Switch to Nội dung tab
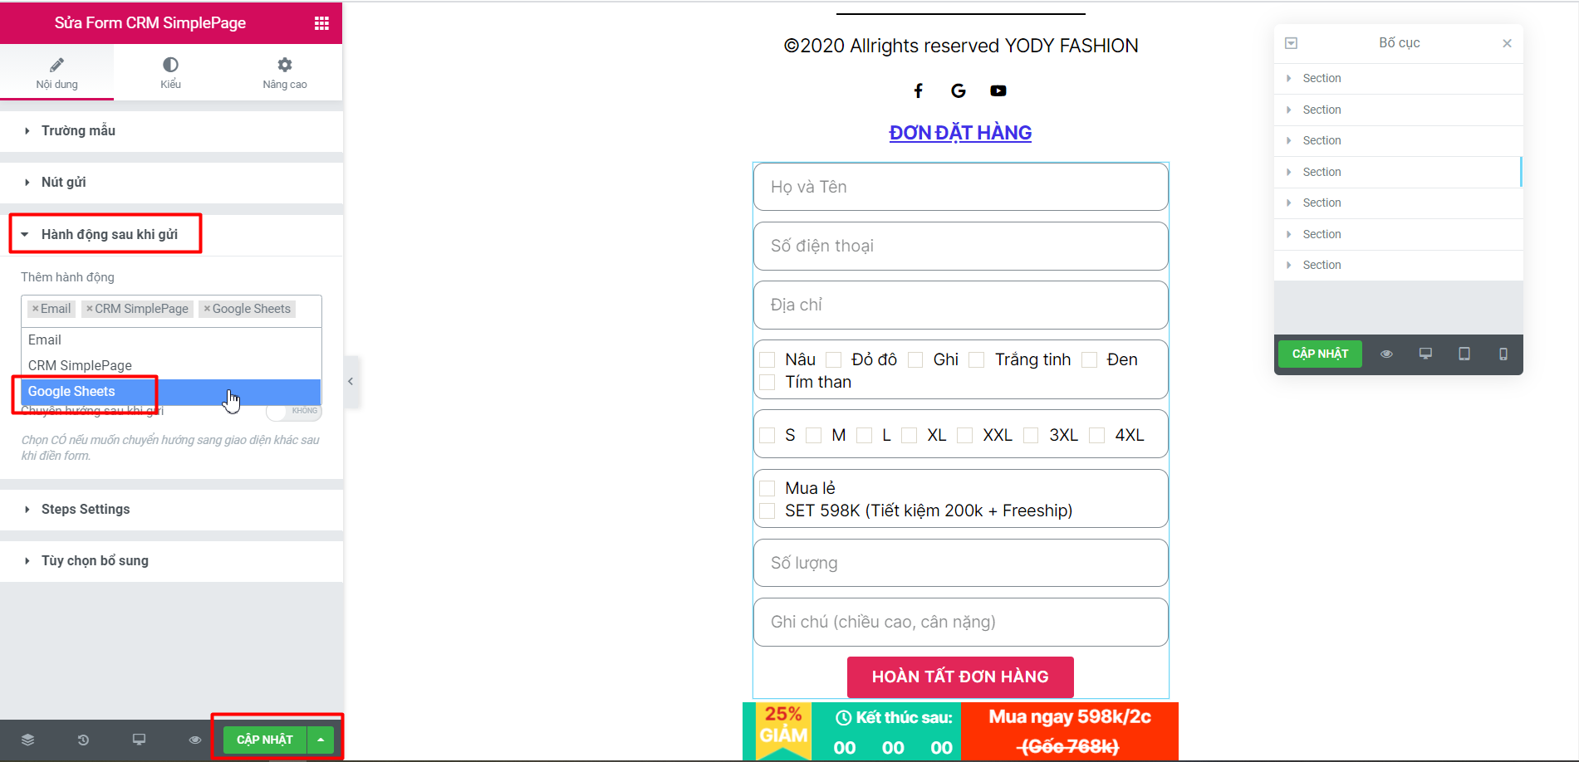The width and height of the screenshot is (1579, 762). [x=56, y=73]
